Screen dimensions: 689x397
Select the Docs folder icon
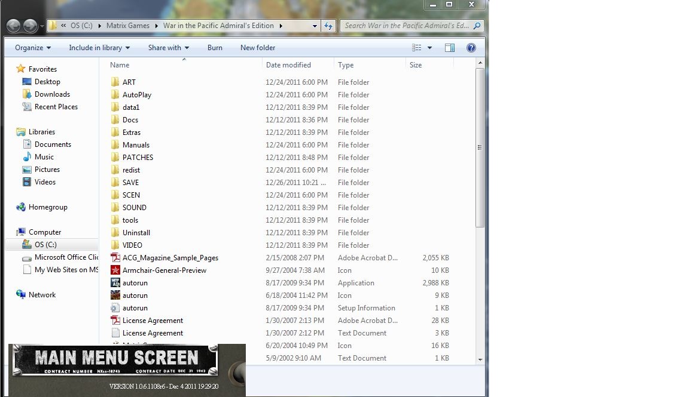click(x=115, y=120)
